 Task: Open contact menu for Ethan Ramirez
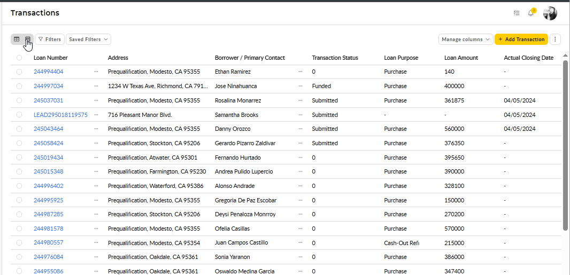301,72
